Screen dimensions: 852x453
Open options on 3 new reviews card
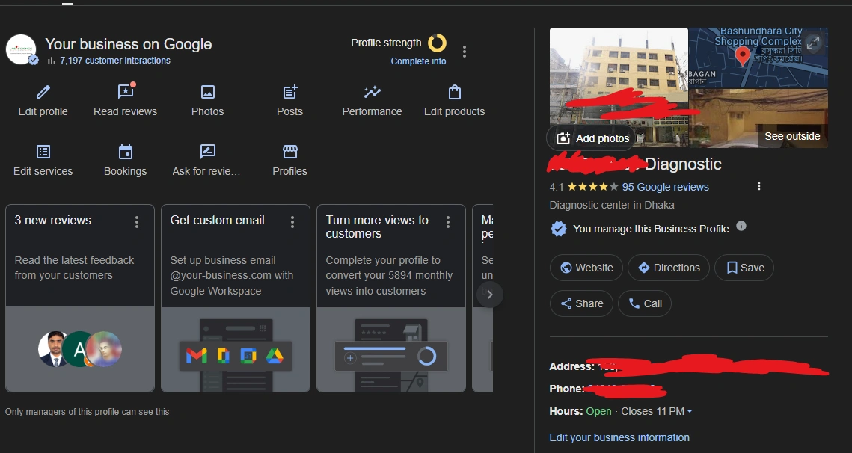click(137, 221)
